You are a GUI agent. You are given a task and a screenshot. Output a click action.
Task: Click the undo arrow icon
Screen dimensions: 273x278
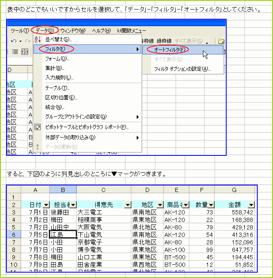pyautogui.click(x=14, y=41)
